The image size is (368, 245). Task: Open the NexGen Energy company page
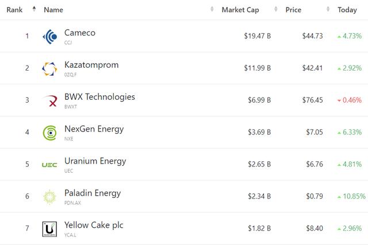[94, 129]
